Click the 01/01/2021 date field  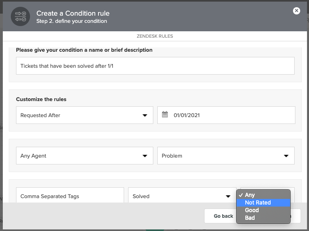click(x=226, y=115)
